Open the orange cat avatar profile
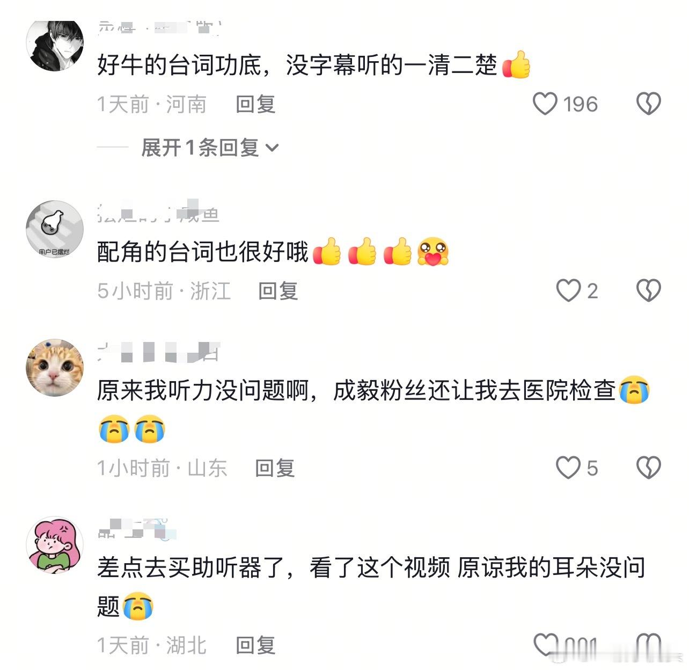 55,368
